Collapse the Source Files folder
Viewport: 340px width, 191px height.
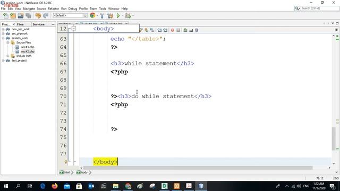click(8, 42)
